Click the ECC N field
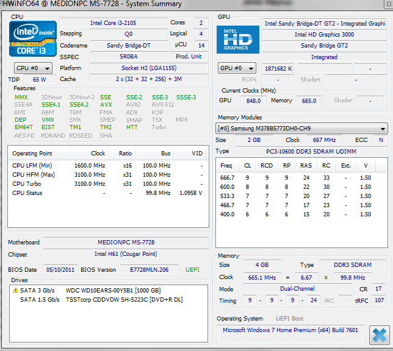The height and width of the screenshot is (351, 393). [x=381, y=140]
